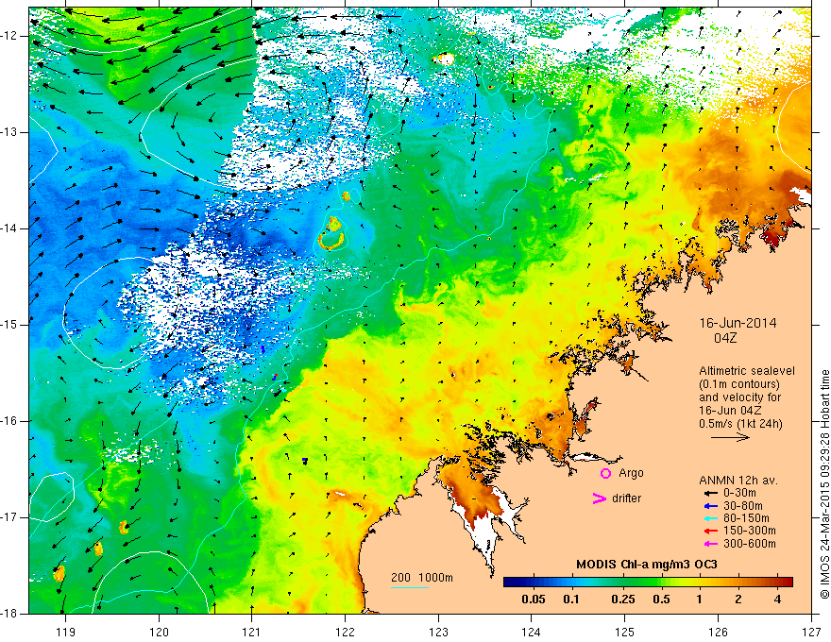Click the red 150-300m legend arrow
The height and width of the screenshot is (642, 831).
coord(710,531)
